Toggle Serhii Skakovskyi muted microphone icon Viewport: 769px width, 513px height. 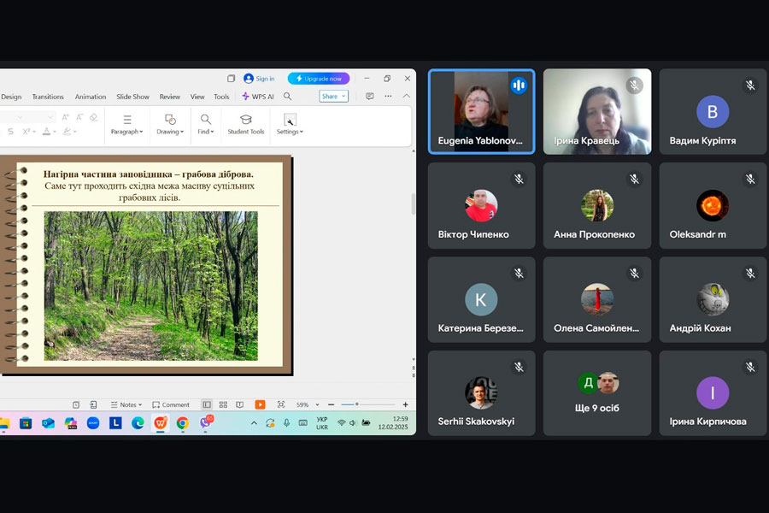point(518,367)
